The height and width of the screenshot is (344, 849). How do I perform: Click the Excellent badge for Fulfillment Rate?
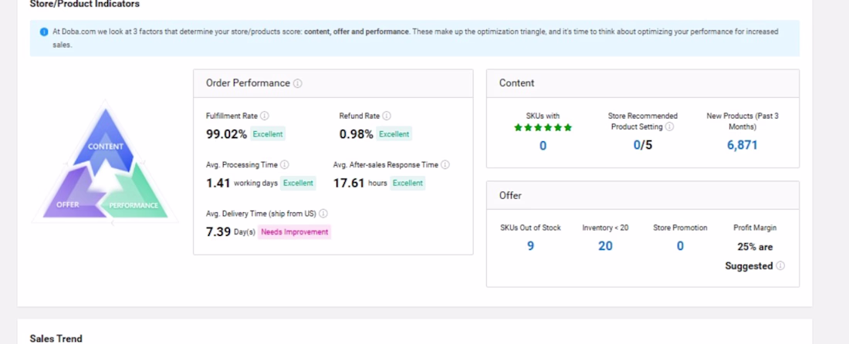point(268,134)
